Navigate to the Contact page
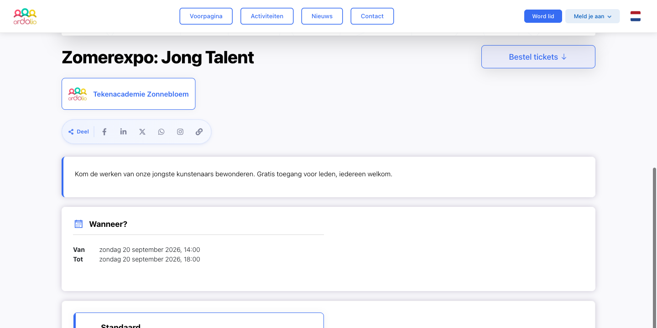 click(372, 16)
